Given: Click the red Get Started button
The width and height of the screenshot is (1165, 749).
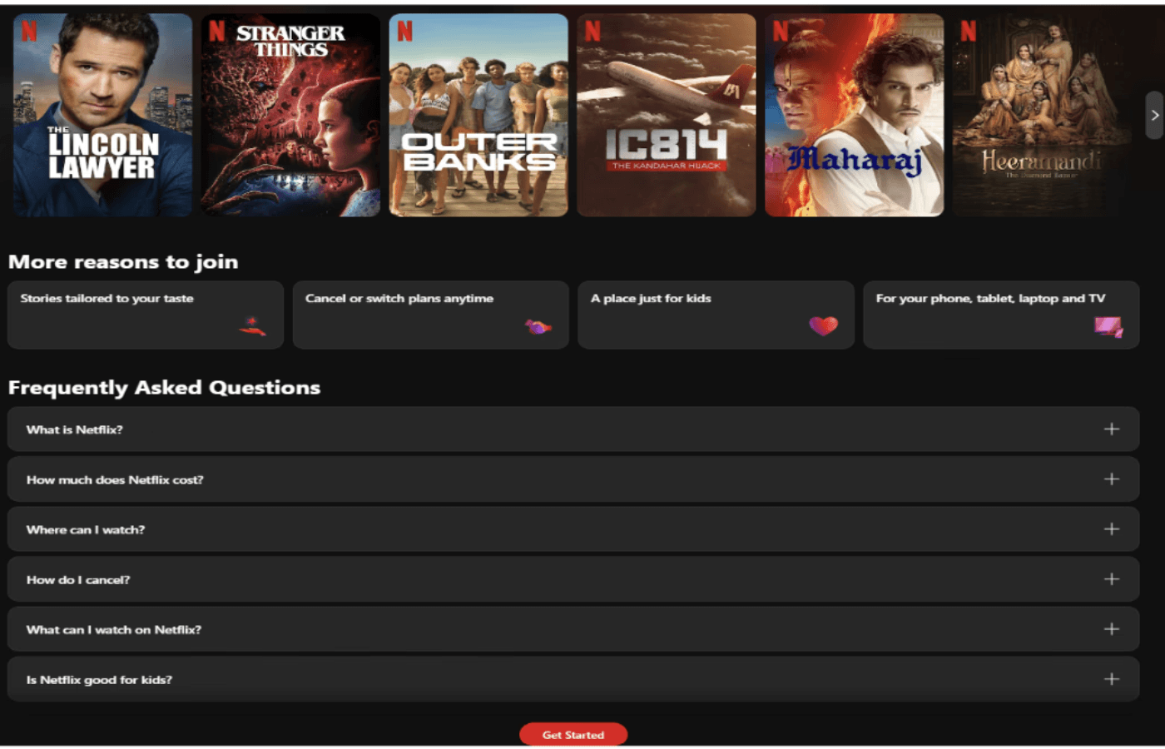Looking at the screenshot, I should pyautogui.click(x=573, y=734).
